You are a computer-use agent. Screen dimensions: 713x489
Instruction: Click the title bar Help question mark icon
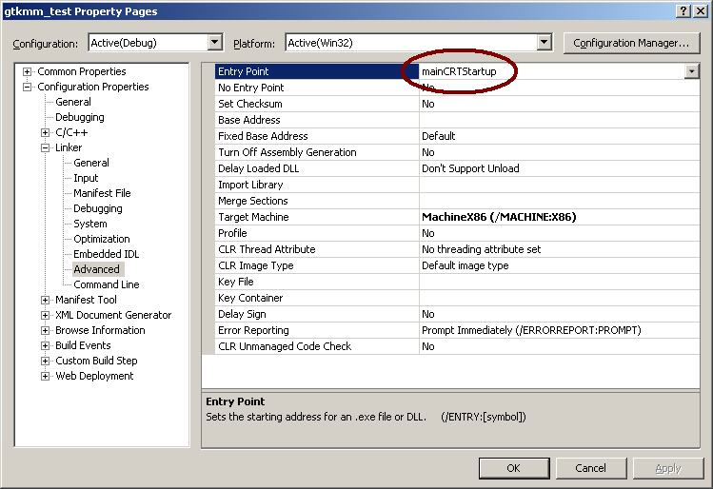tap(683, 10)
